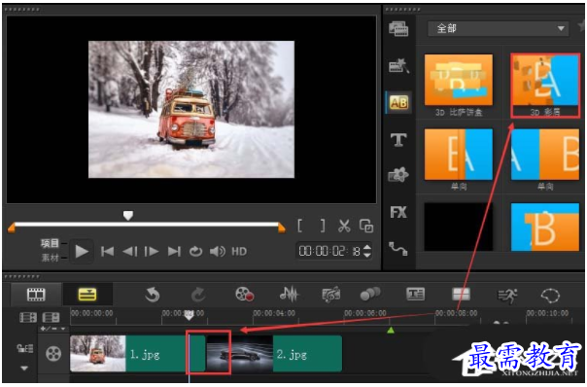Toggle HD preview mode
Screen dimensions: 587x387
239,252
